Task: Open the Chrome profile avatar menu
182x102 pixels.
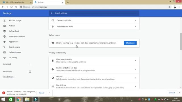Action: (175, 7)
